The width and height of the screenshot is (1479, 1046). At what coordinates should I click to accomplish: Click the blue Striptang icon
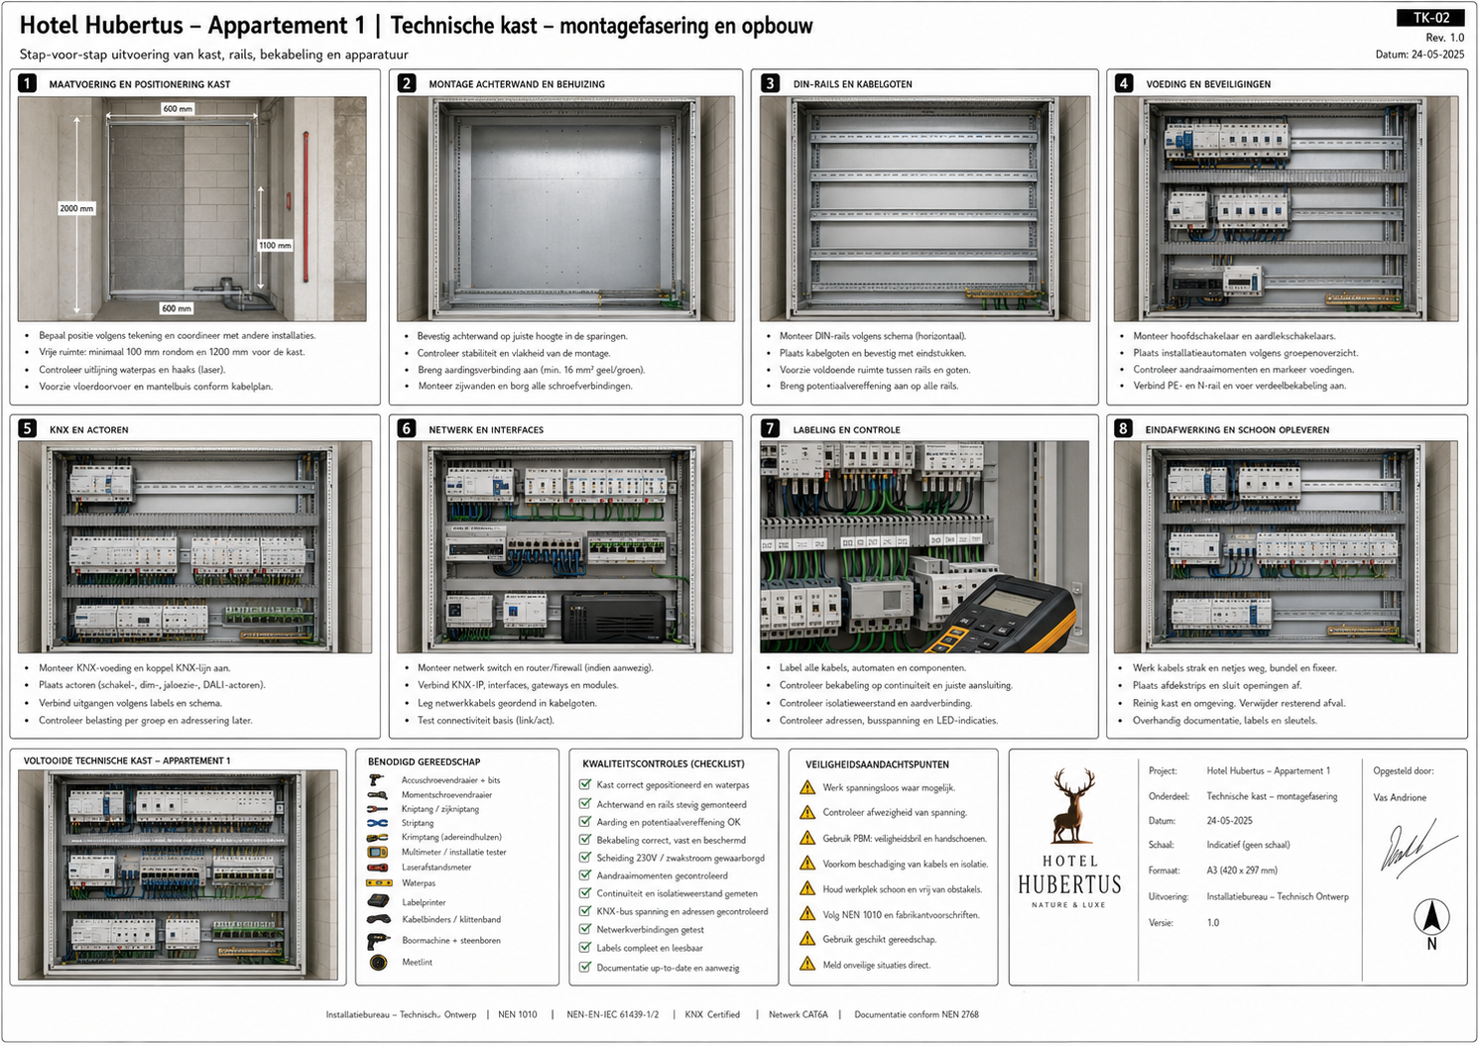pyautogui.click(x=377, y=823)
